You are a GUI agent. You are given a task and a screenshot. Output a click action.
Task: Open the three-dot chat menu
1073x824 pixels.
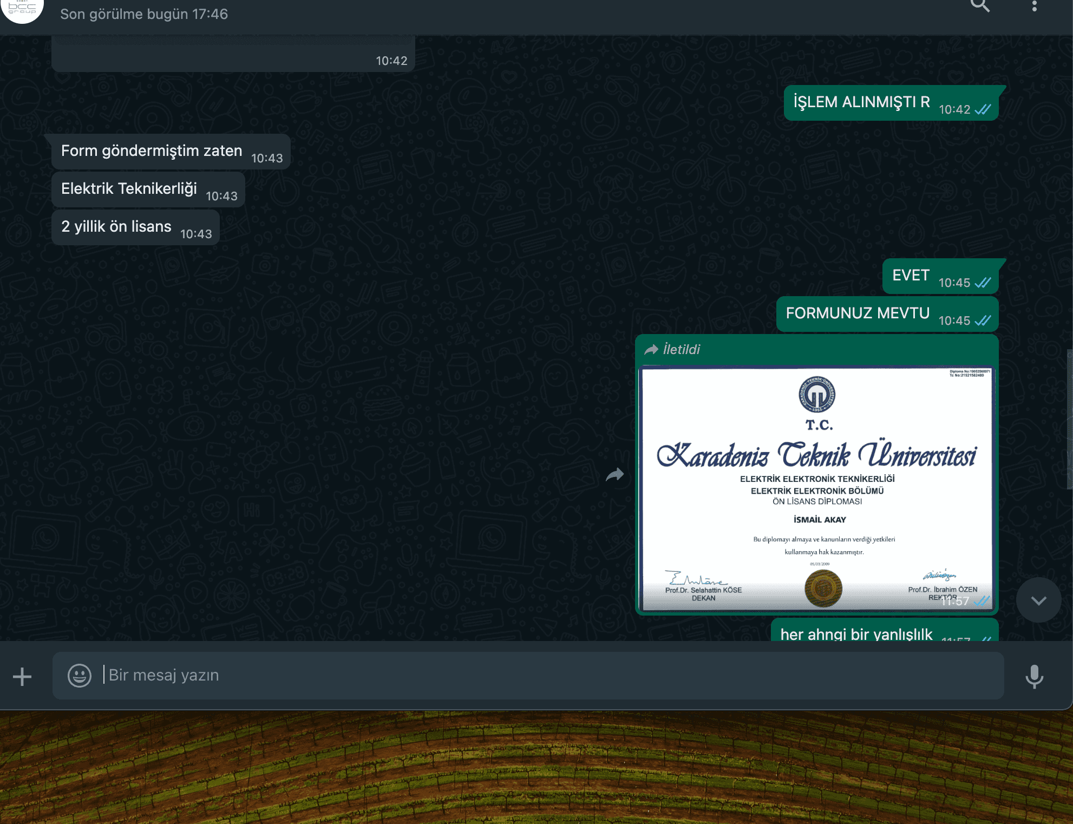coord(1034,5)
